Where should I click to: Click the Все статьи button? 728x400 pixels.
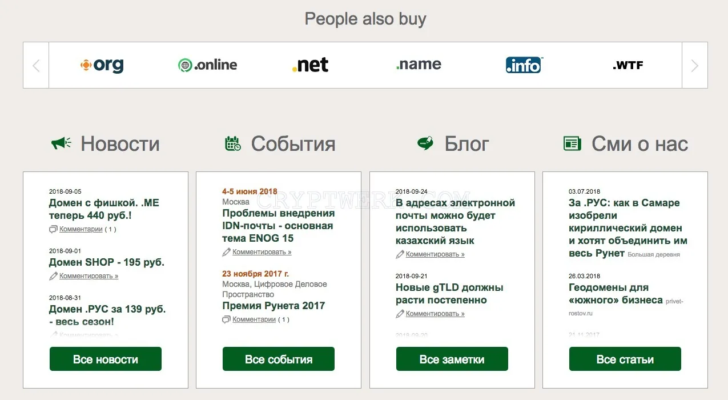tap(625, 359)
